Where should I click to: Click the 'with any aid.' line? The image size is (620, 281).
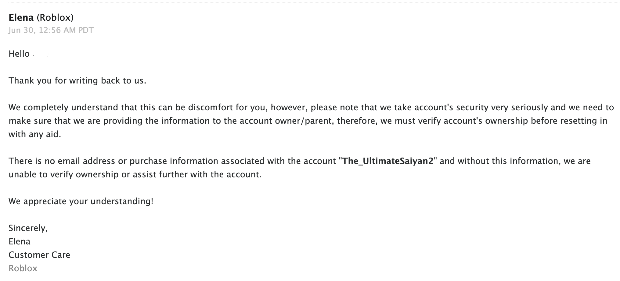tap(35, 134)
